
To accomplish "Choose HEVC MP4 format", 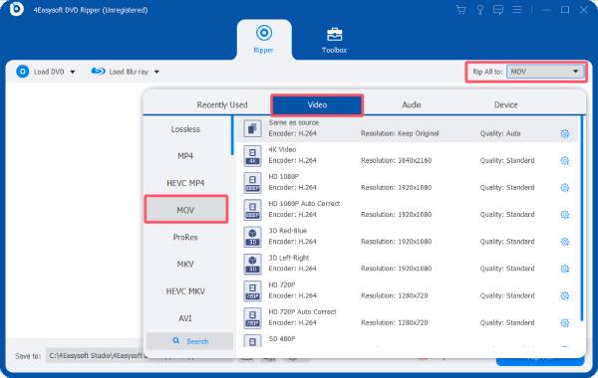I will (185, 183).
